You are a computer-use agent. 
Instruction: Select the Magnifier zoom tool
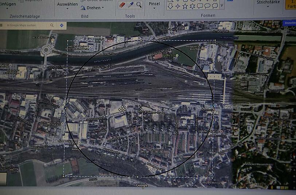[139, 5]
